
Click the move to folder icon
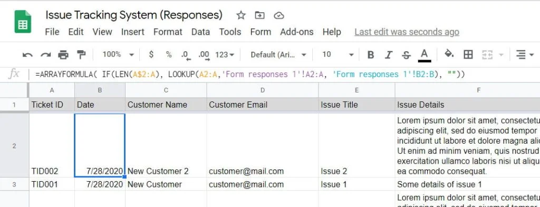pyautogui.click(x=259, y=15)
